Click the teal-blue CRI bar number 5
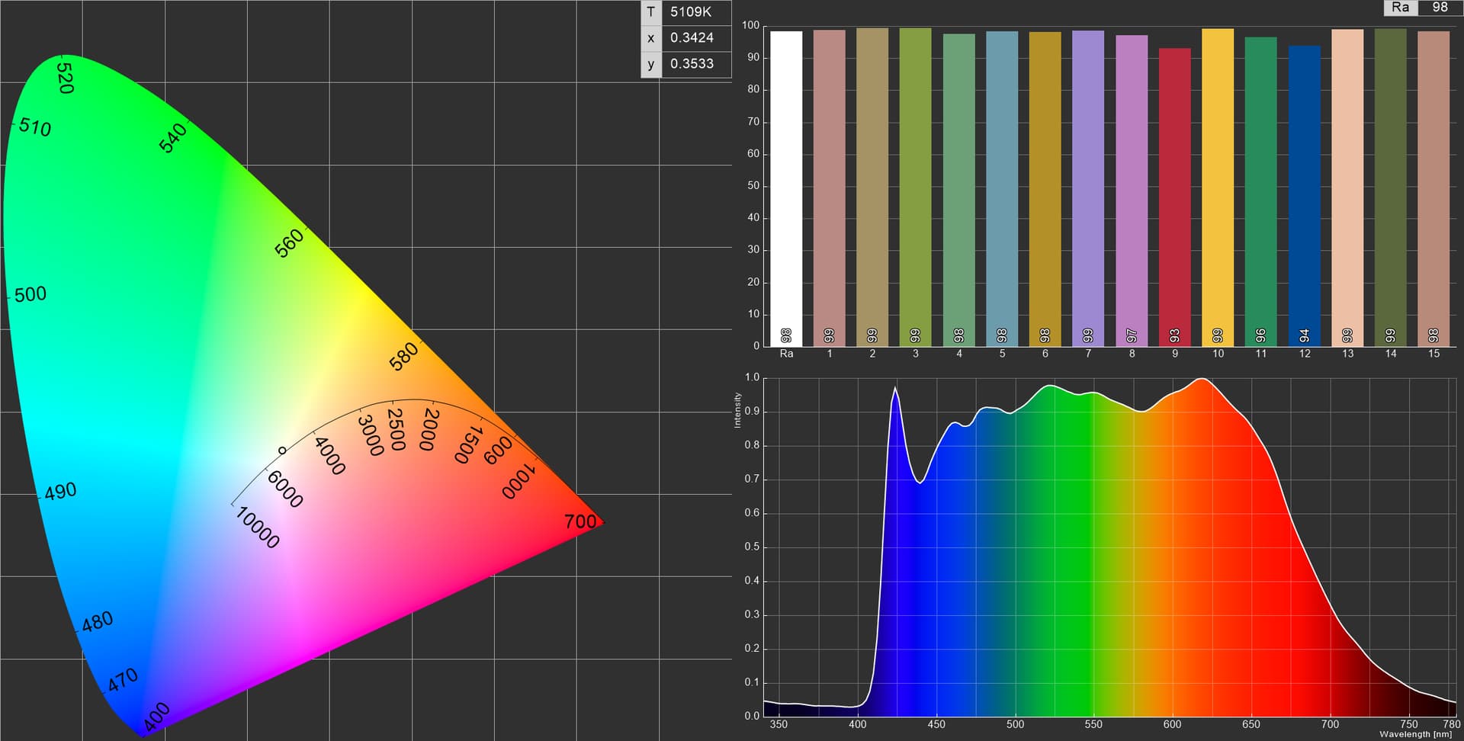 [1002, 188]
